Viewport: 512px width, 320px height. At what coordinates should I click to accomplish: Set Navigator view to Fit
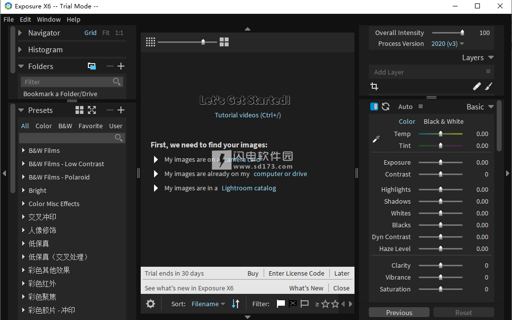coord(106,33)
